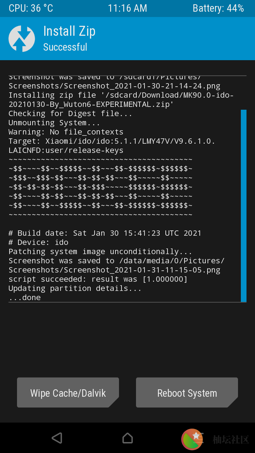Click the '...done' log line
The height and width of the screenshot is (453, 255).
pos(25,298)
